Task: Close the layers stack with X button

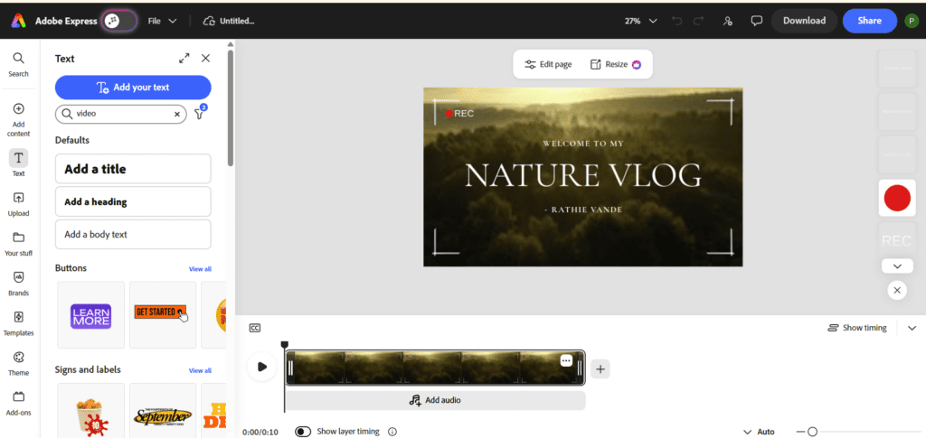Action: 897,290
